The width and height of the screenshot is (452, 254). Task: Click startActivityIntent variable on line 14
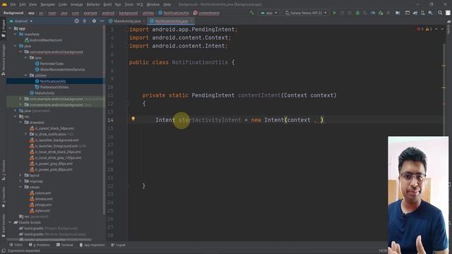[x=210, y=120]
